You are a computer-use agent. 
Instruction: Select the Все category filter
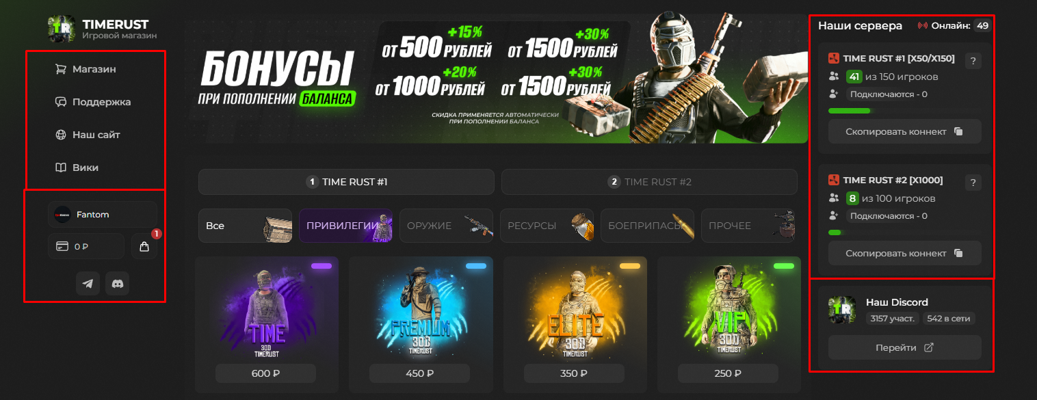245,226
